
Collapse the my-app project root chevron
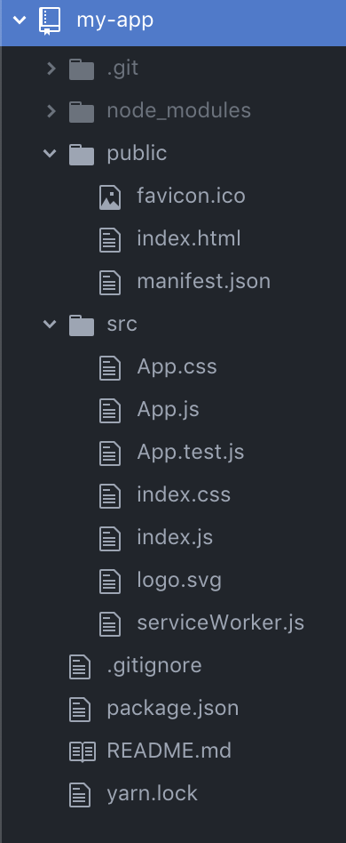[20, 20]
